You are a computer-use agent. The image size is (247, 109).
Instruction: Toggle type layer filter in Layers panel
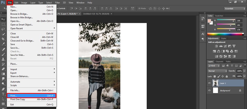(232, 66)
